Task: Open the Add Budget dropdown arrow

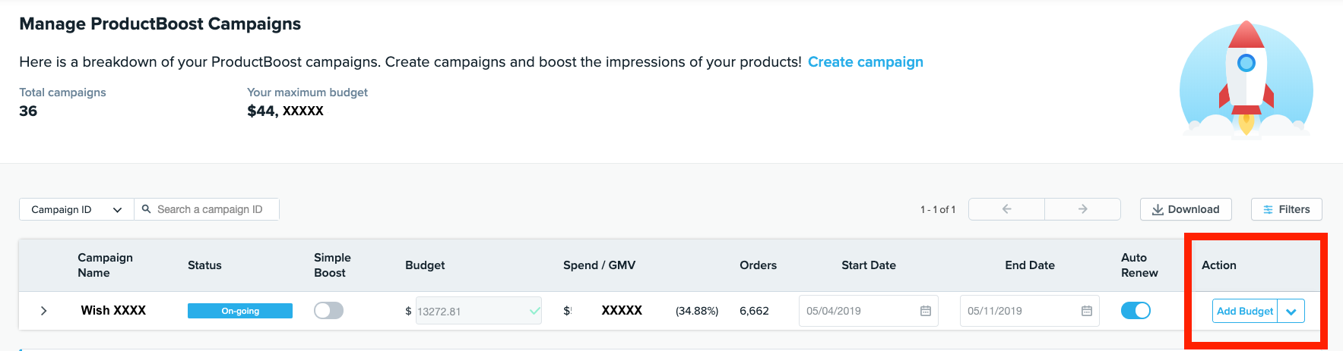Action: (x=1291, y=312)
